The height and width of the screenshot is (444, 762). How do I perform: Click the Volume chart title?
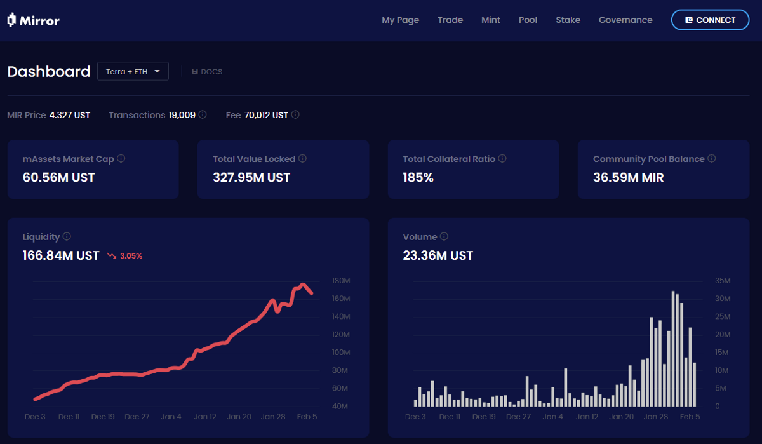pos(420,237)
